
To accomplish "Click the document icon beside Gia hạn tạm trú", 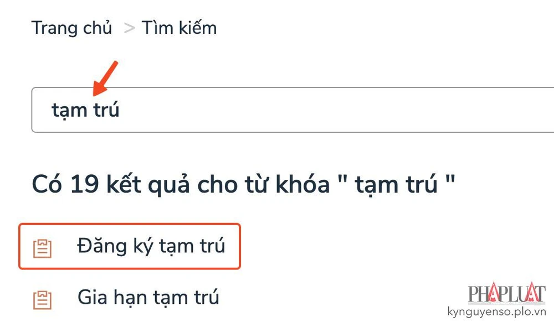I will 42,297.
